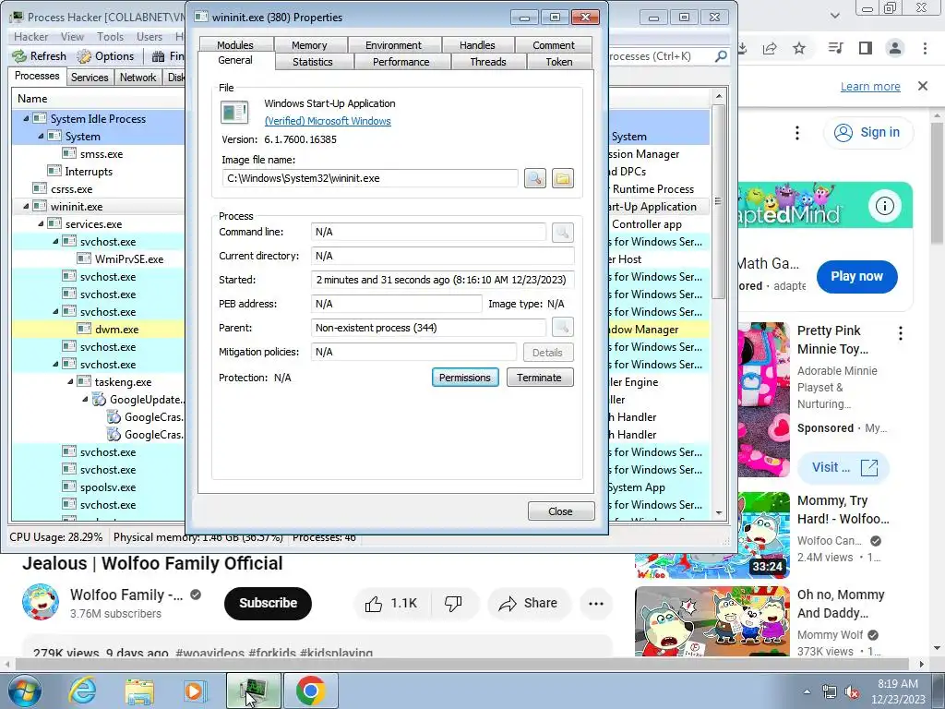This screenshot has height=709, width=945.
Task: Open Chrome share icon in toolbar
Action: click(x=770, y=48)
